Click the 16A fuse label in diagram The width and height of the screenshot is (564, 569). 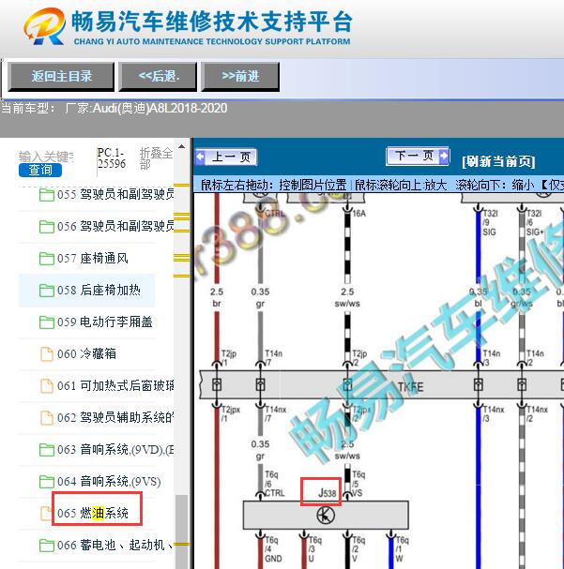[358, 214]
